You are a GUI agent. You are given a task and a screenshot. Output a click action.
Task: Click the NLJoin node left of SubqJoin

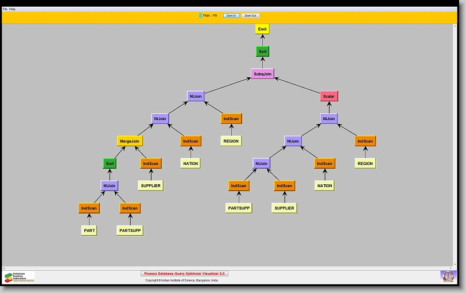(x=196, y=96)
